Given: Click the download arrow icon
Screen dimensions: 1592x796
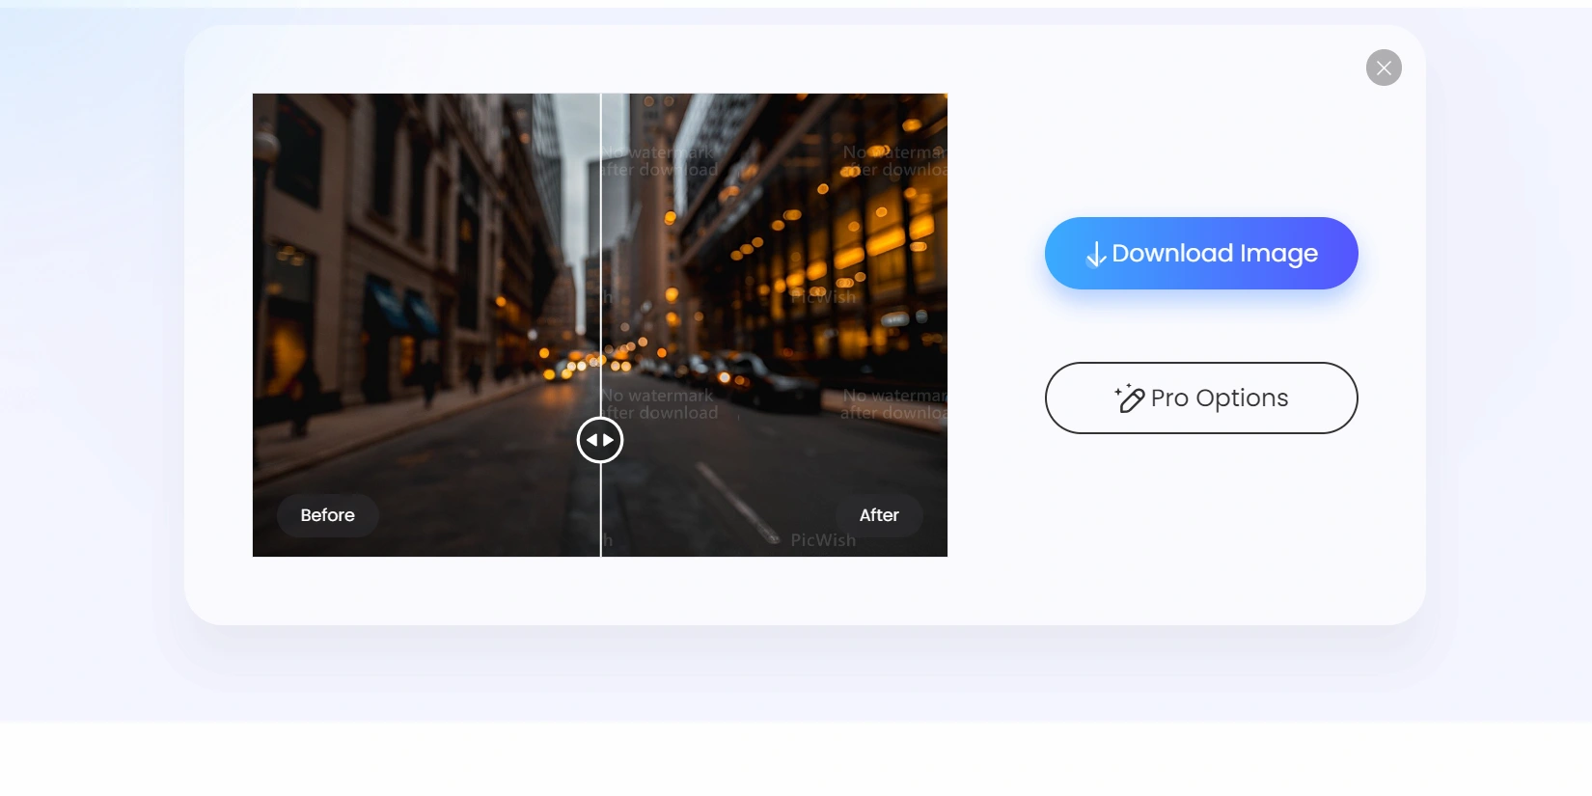Looking at the screenshot, I should [1095, 255].
